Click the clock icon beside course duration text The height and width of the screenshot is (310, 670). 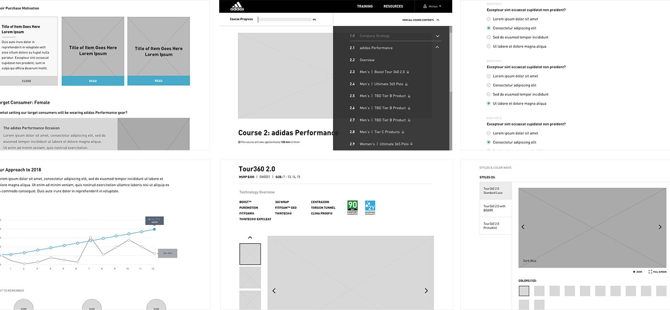click(239, 142)
